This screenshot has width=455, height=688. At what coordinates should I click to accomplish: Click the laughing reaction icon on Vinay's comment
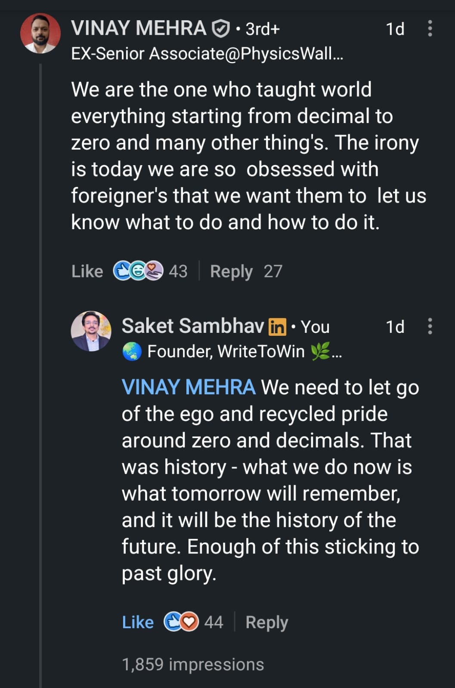[138, 271]
